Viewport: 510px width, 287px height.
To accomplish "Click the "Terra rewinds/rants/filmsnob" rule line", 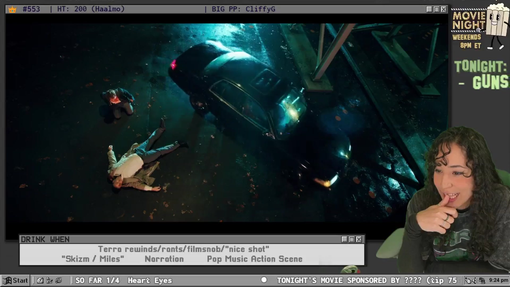I will [x=184, y=249].
